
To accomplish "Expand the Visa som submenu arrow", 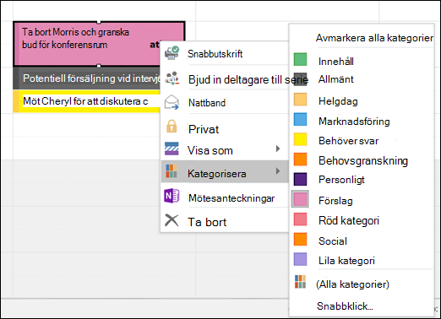I will point(278,149).
